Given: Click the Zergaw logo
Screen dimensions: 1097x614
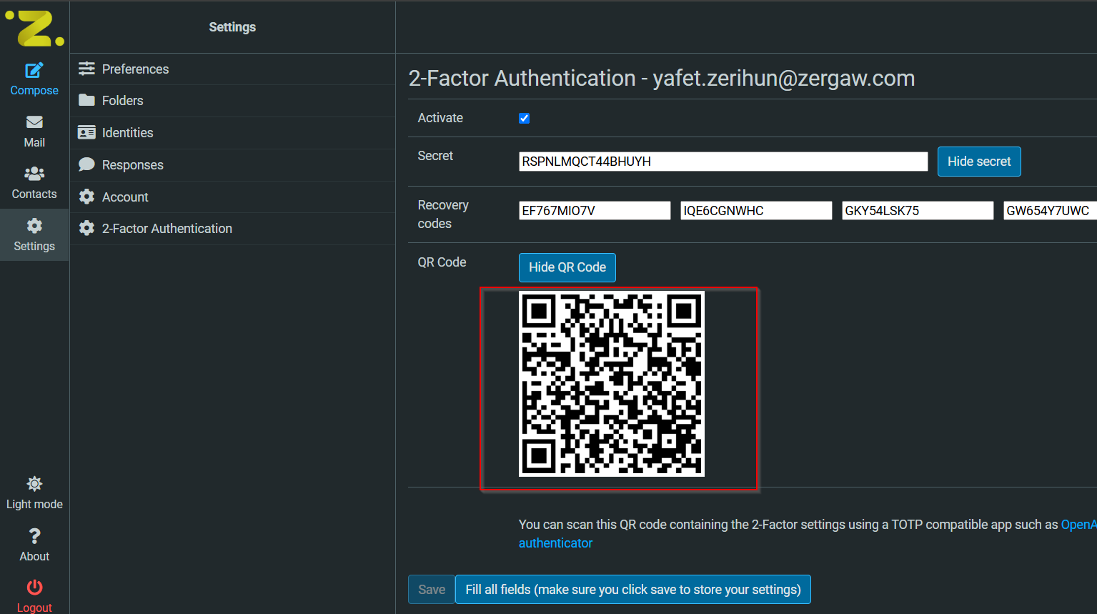Looking at the screenshot, I should point(34,29).
